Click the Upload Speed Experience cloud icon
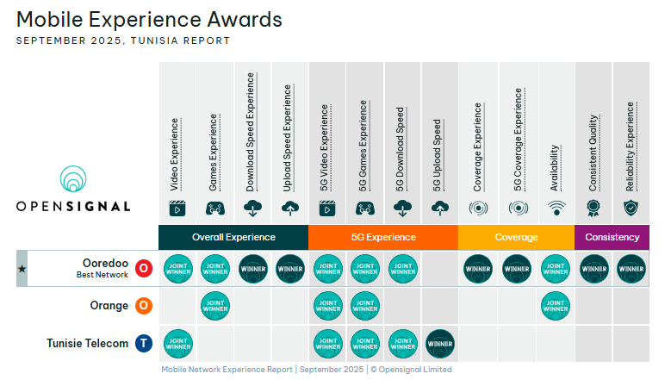The width and height of the screenshot is (671, 380). (290, 209)
